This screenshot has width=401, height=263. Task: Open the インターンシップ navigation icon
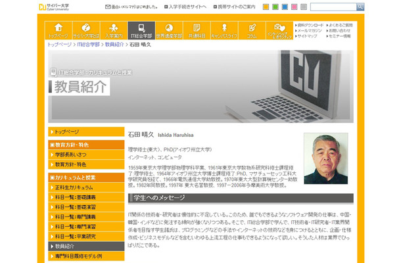coord(279,30)
